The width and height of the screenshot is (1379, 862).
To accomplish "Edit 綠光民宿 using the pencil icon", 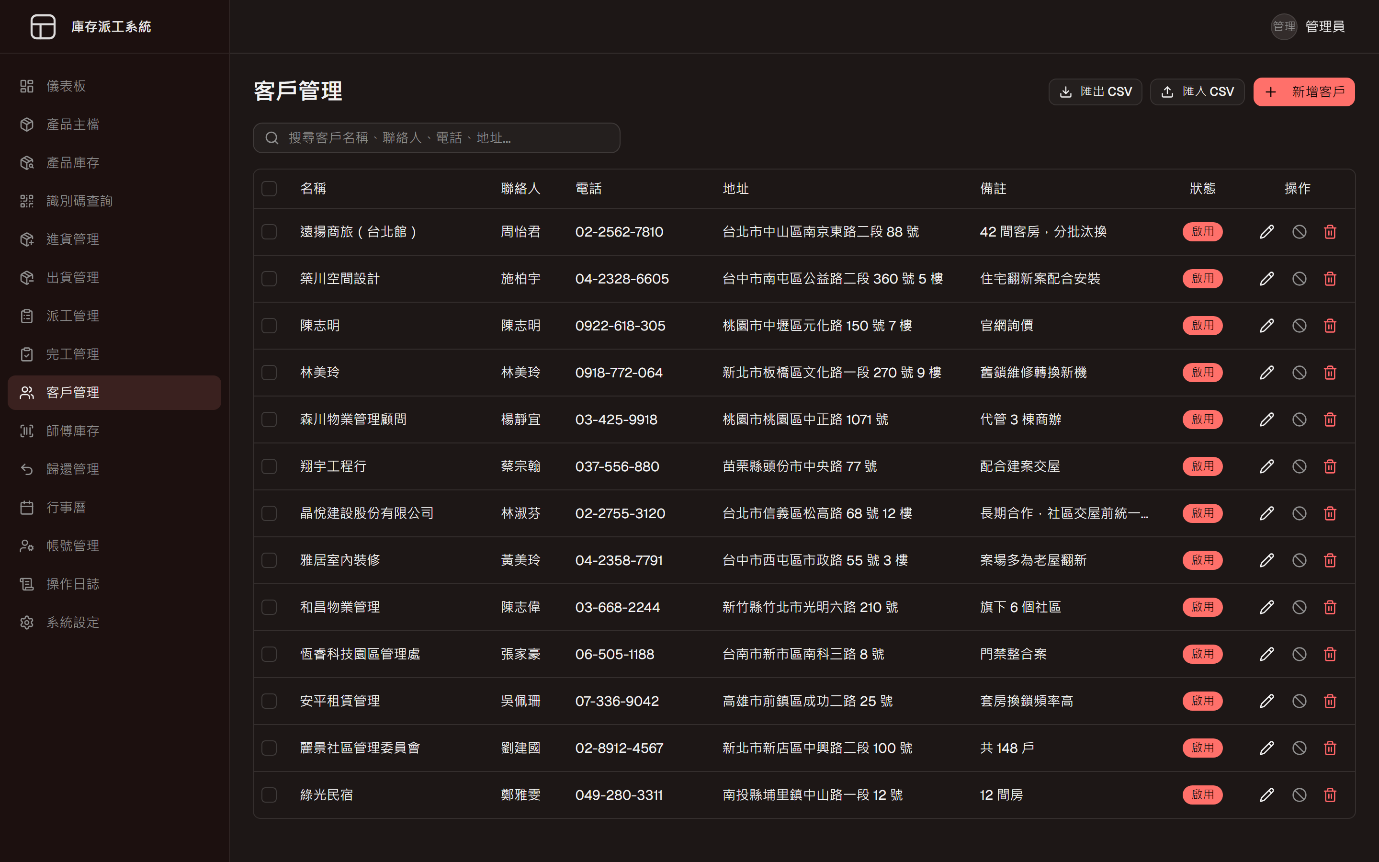I will point(1266,795).
